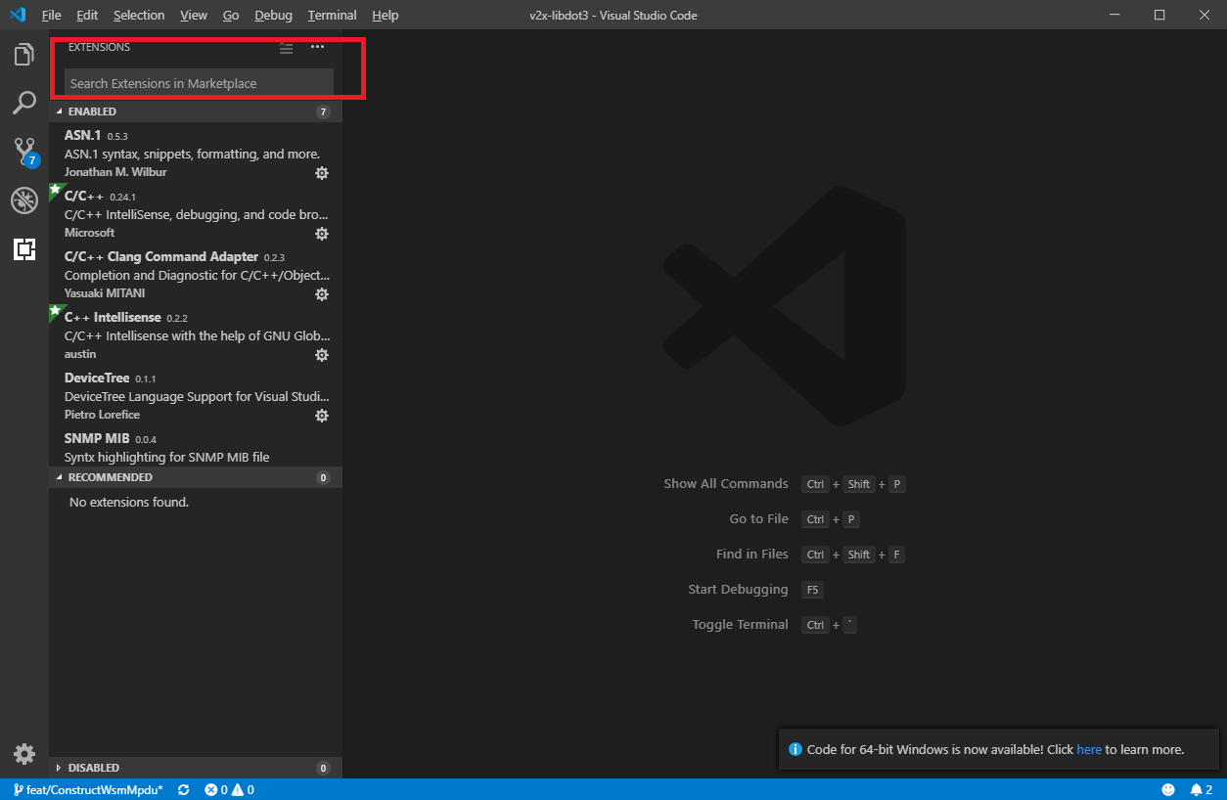Screen dimensions: 1227x800
Task: Open notifications bell showing 2
Action: pos(1202,789)
